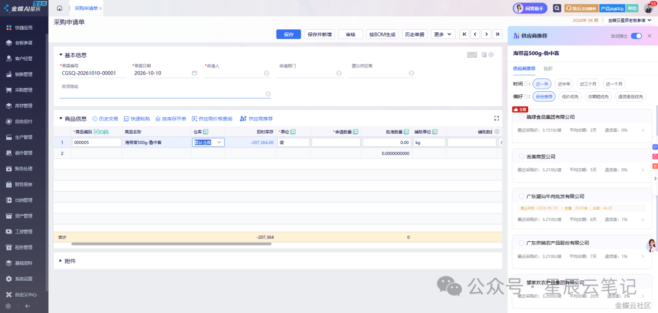The height and width of the screenshot is (313, 658).
Task: Open 委外管理 module
Action: pos(24,153)
